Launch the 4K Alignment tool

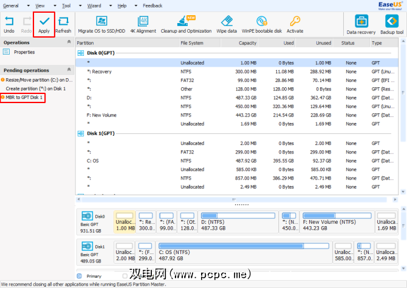(x=143, y=25)
